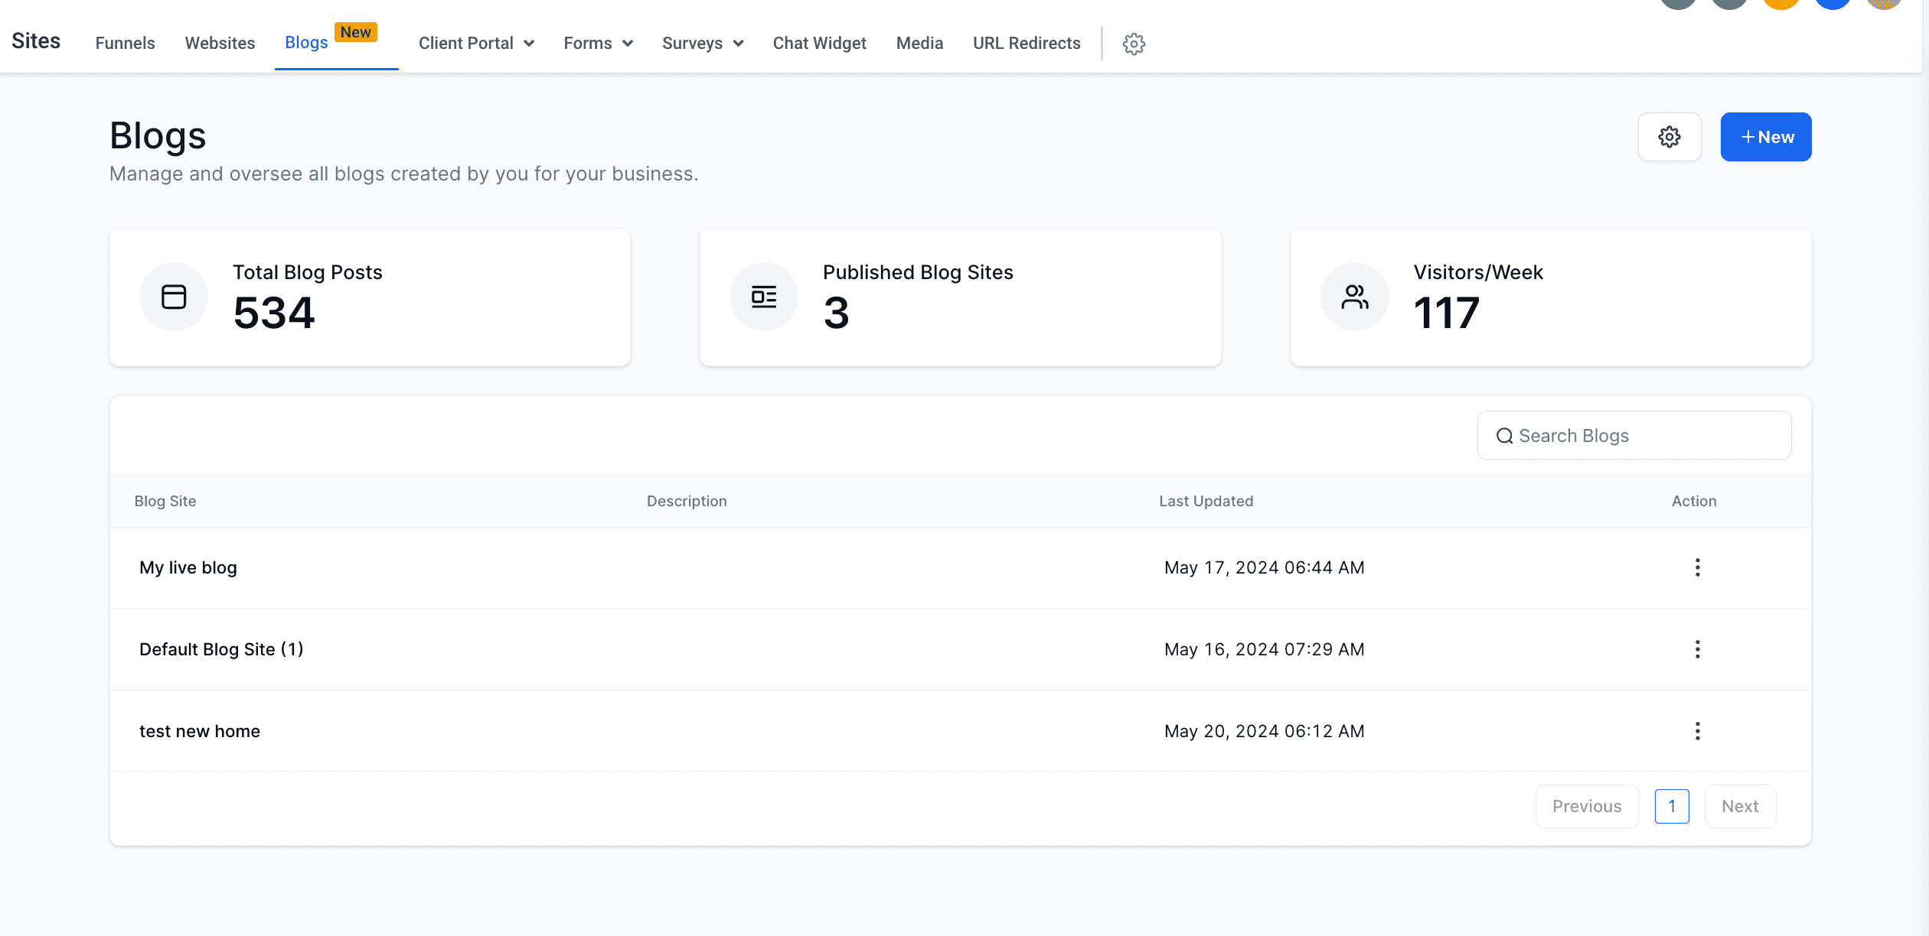Select page 1 in pagination
Viewport: 1929px width, 936px height.
1672,806
